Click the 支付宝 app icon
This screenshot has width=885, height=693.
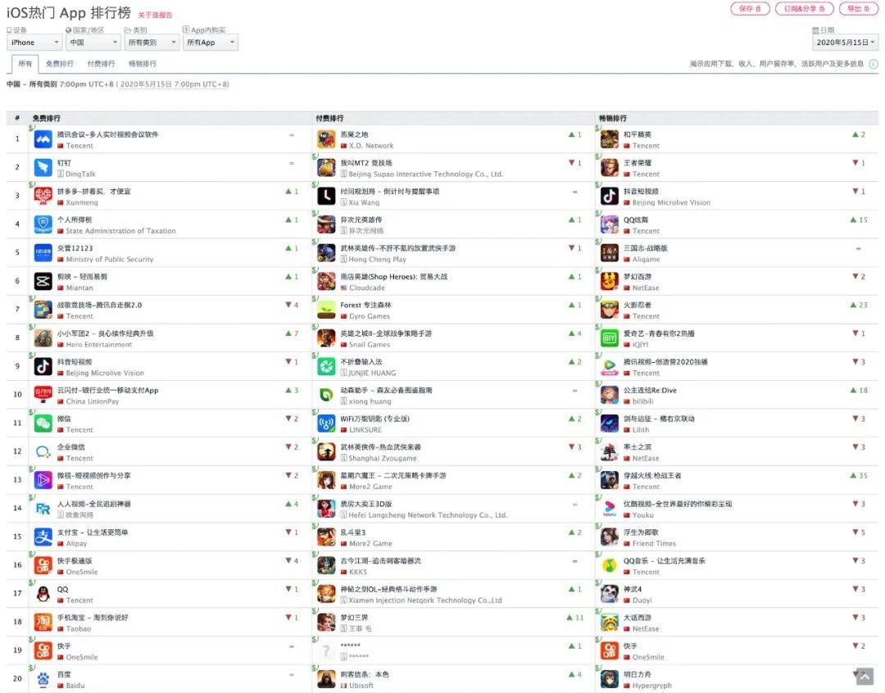[x=43, y=537]
